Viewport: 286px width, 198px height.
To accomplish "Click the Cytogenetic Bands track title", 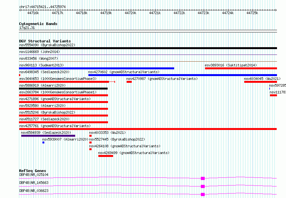I will [38, 24].
